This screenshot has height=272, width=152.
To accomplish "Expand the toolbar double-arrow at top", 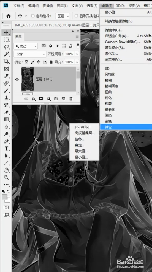I will [3, 22].
